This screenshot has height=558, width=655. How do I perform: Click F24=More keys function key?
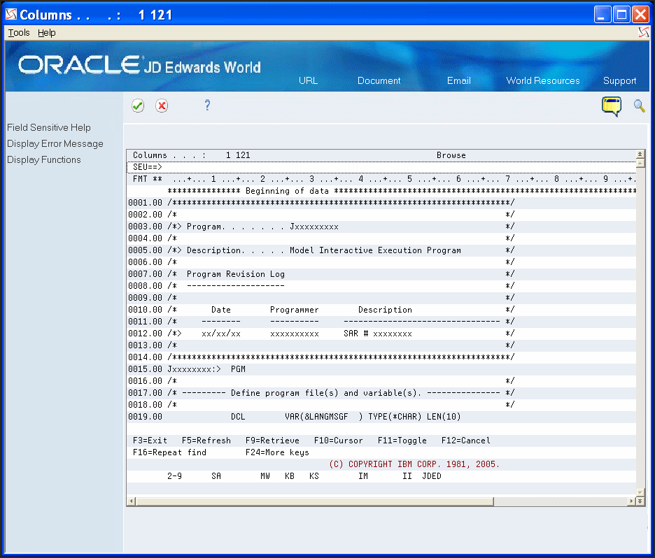click(277, 452)
